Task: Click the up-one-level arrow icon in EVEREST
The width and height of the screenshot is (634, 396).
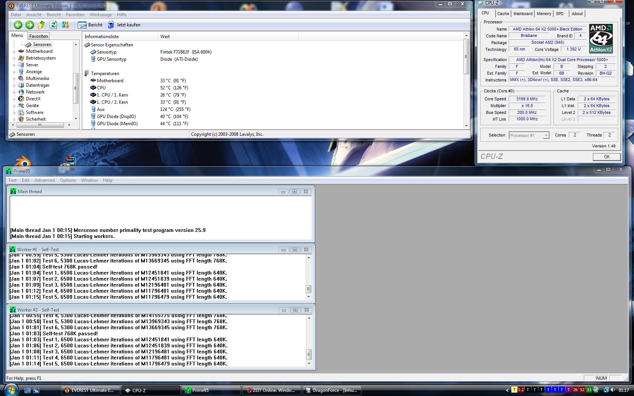Action: (42, 25)
